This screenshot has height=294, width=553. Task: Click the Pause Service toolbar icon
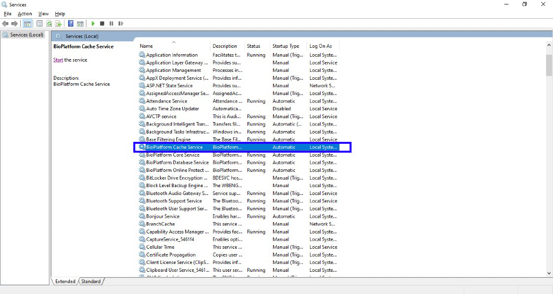(x=112, y=24)
